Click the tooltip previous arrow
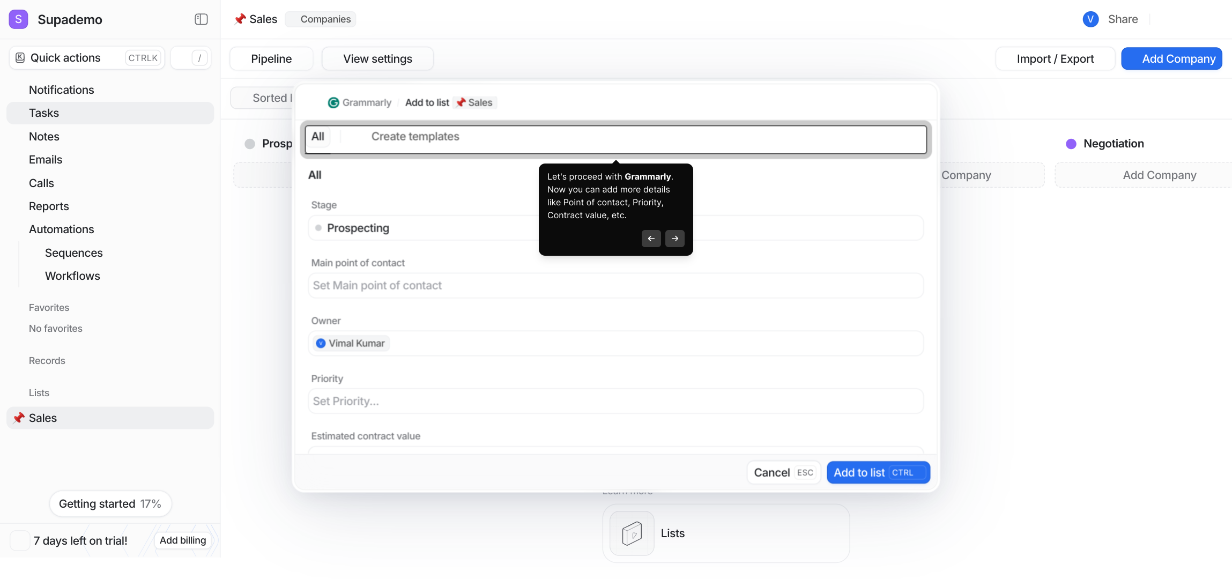 [x=651, y=239]
